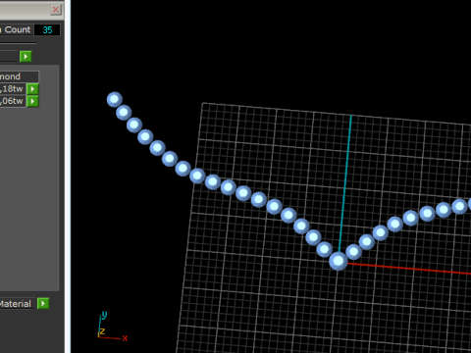Click green arrow next to ,06tw

(x=32, y=101)
